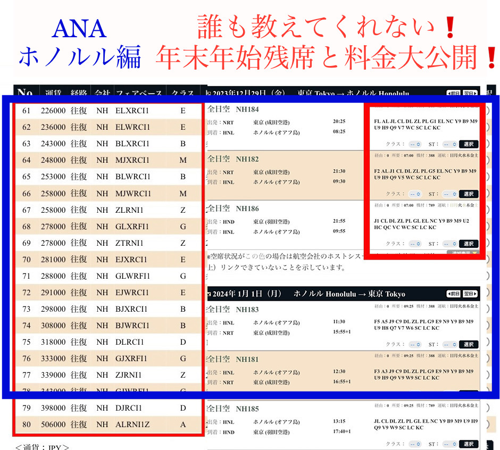Open the ST dropdown for NH185

[450, 444]
